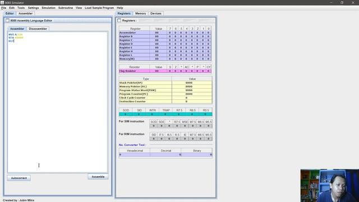Click the Binary converter input cell
This screenshot has height=202, width=359.
196,155
